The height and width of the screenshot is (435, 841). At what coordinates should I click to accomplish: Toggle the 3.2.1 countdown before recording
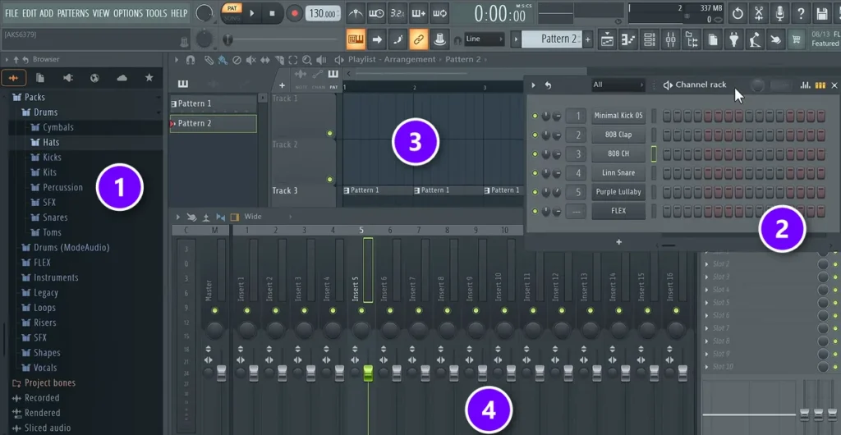tap(398, 13)
